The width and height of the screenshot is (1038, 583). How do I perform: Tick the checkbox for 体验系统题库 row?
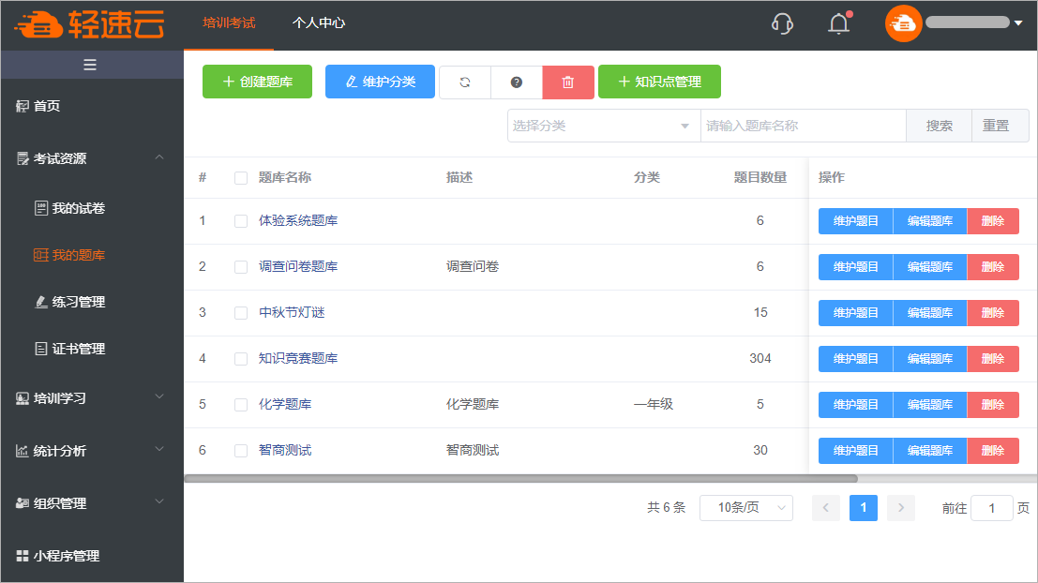[x=241, y=221]
